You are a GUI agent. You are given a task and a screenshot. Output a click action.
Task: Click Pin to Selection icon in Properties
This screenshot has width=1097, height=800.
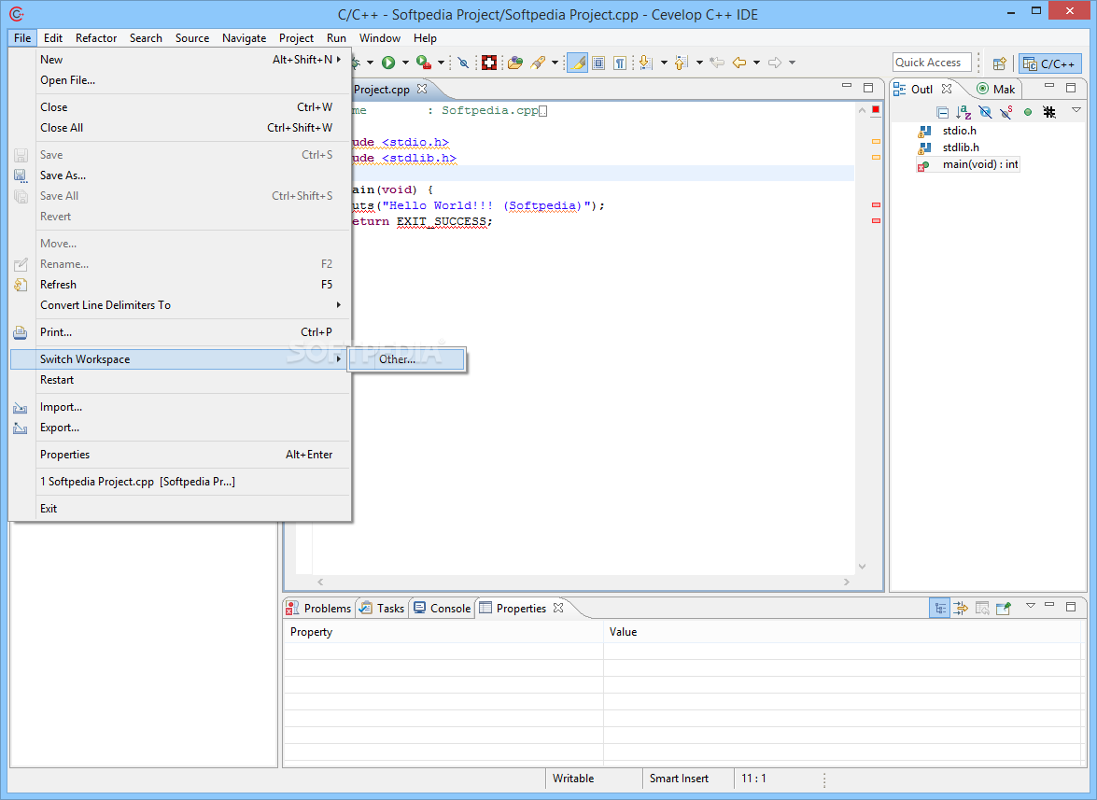[1004, 609]
